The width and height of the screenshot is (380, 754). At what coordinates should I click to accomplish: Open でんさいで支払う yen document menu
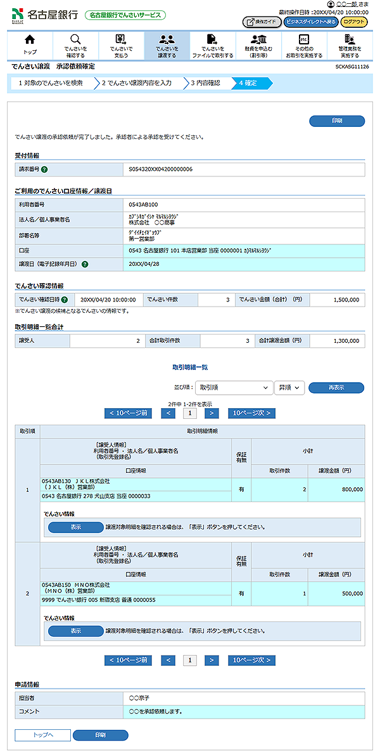pyautogui.click(x=120, y=44)
